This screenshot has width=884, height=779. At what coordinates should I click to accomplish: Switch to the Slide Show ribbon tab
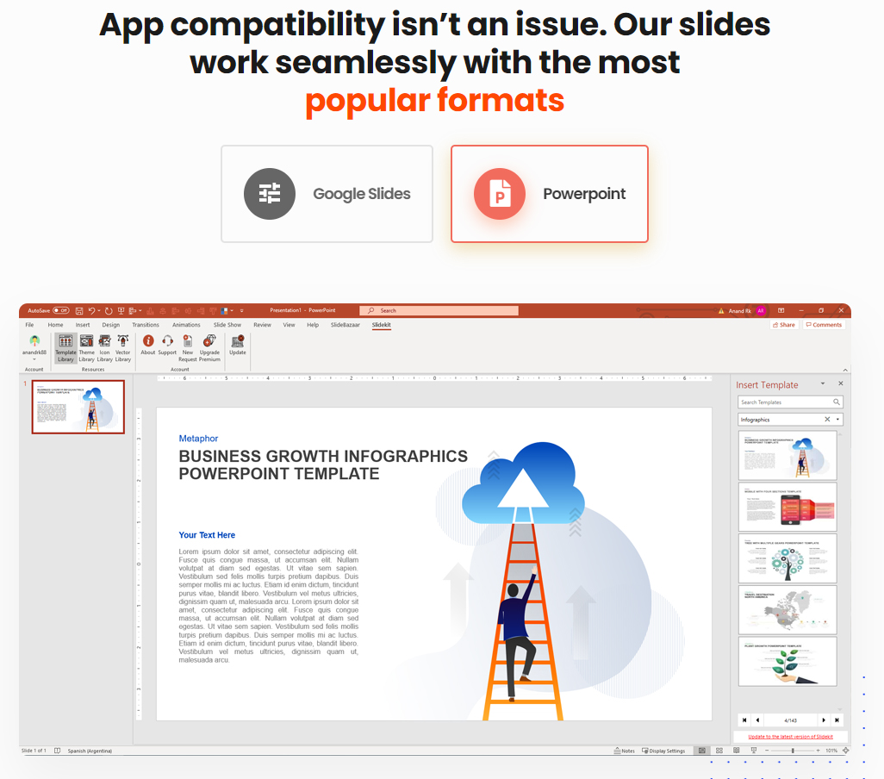tap(227, 325)
